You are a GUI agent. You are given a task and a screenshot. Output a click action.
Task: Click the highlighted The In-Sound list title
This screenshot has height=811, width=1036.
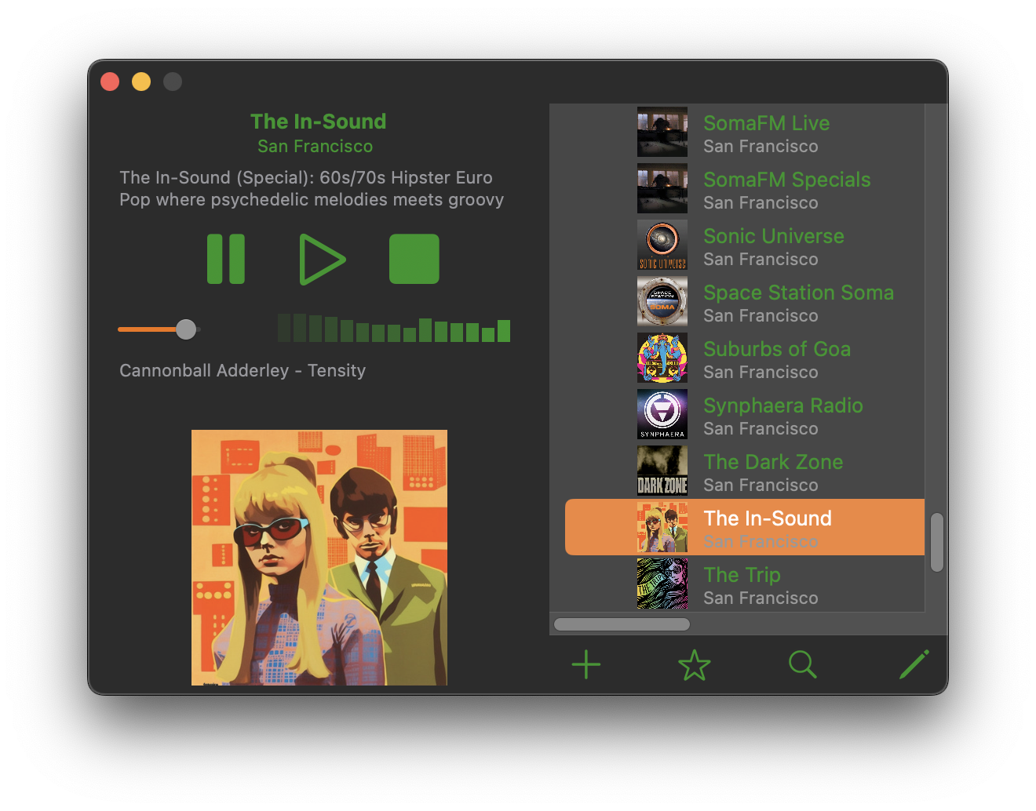[x=768, y=518]
